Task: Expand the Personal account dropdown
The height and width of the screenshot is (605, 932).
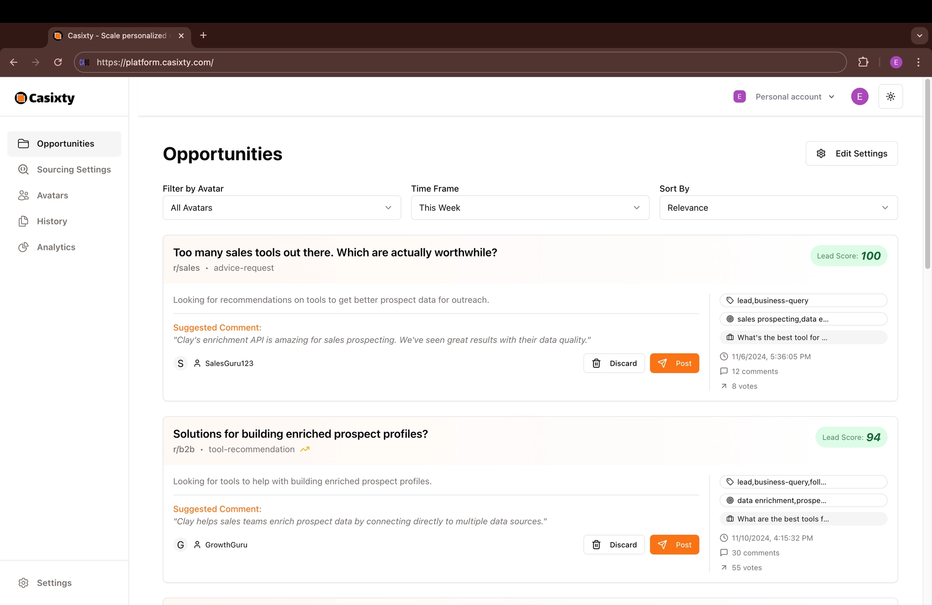Action: 784,97
